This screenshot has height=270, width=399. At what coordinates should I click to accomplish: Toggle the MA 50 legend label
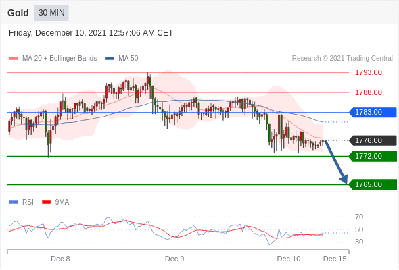128,59
